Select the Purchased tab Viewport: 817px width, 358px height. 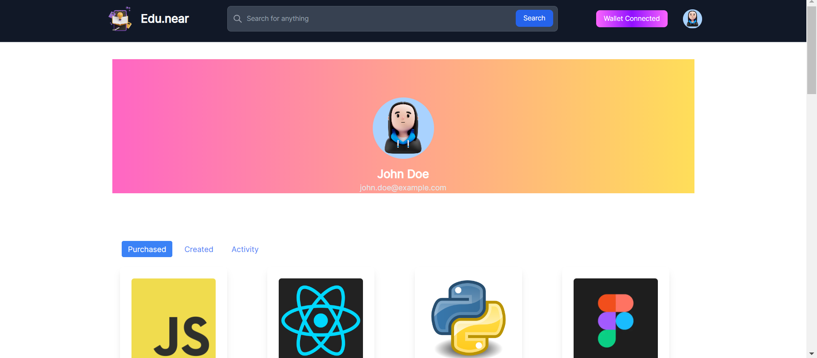point(147,249)
